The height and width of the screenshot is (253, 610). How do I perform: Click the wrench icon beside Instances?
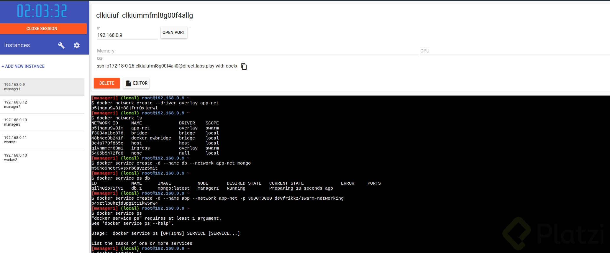(61, 45)
